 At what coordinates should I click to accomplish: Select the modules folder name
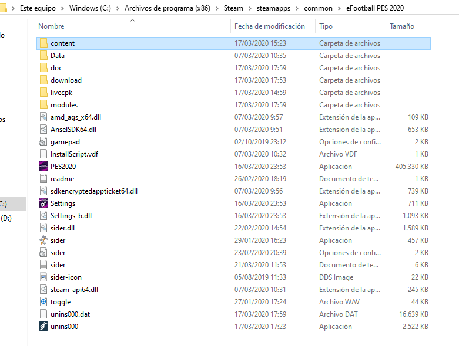(x=64, y=105)
